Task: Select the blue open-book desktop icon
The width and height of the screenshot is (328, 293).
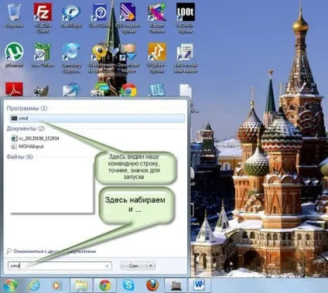Action: point(157,90)
